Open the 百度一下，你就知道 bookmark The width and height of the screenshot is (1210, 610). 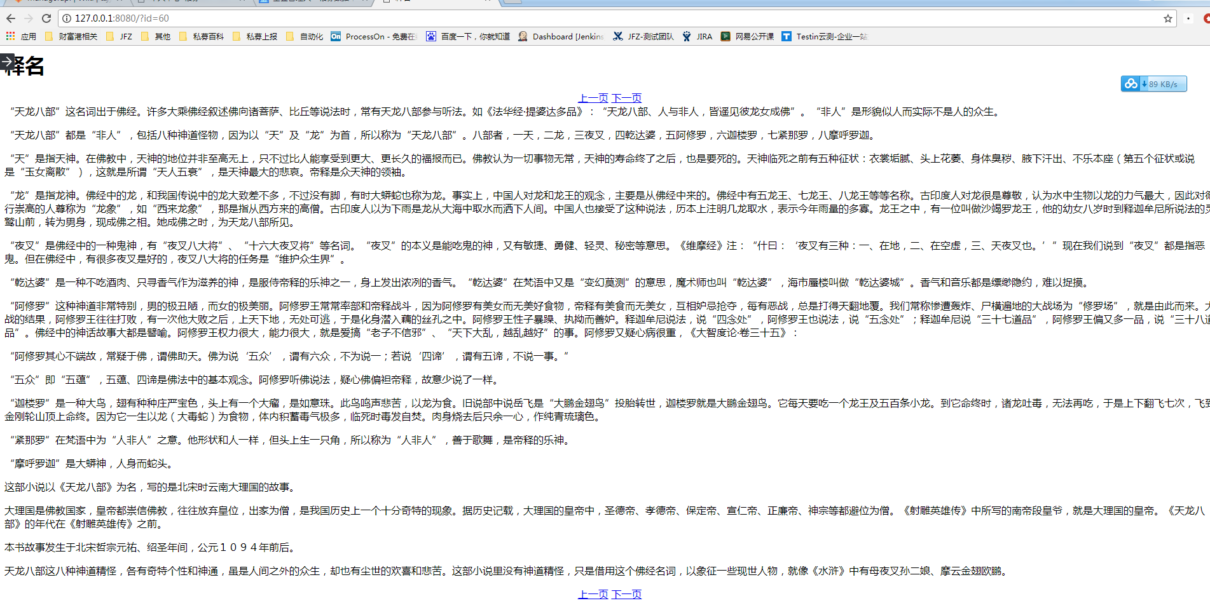pos(469,36)
